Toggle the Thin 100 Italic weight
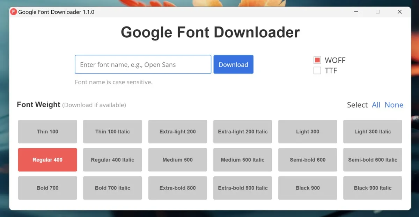Viewport: 419px width, 217px height. pos(112,132)
